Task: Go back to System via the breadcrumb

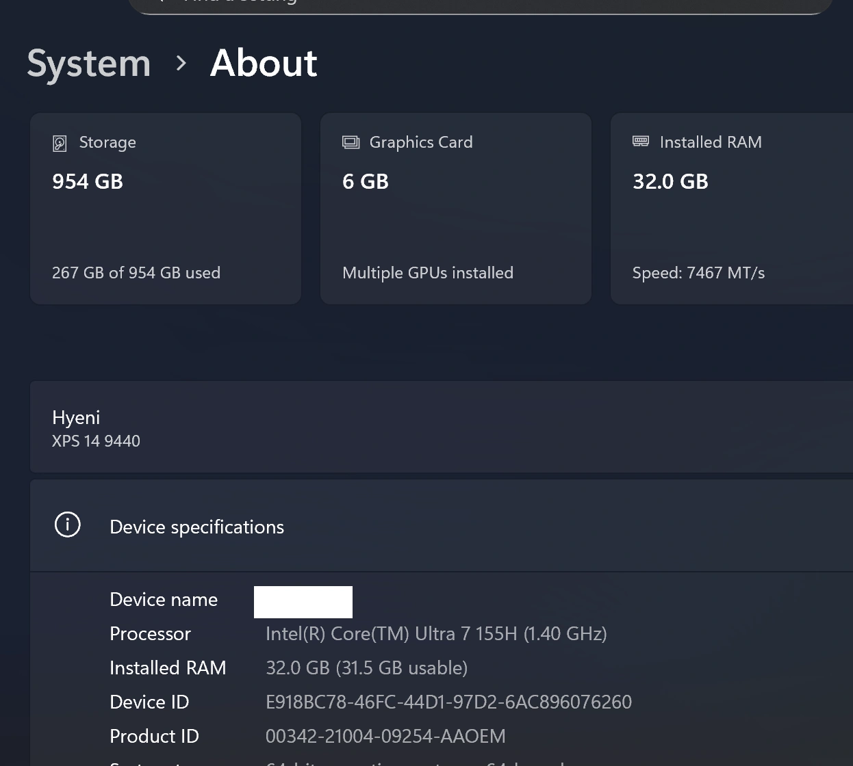Action: point(88,64)
